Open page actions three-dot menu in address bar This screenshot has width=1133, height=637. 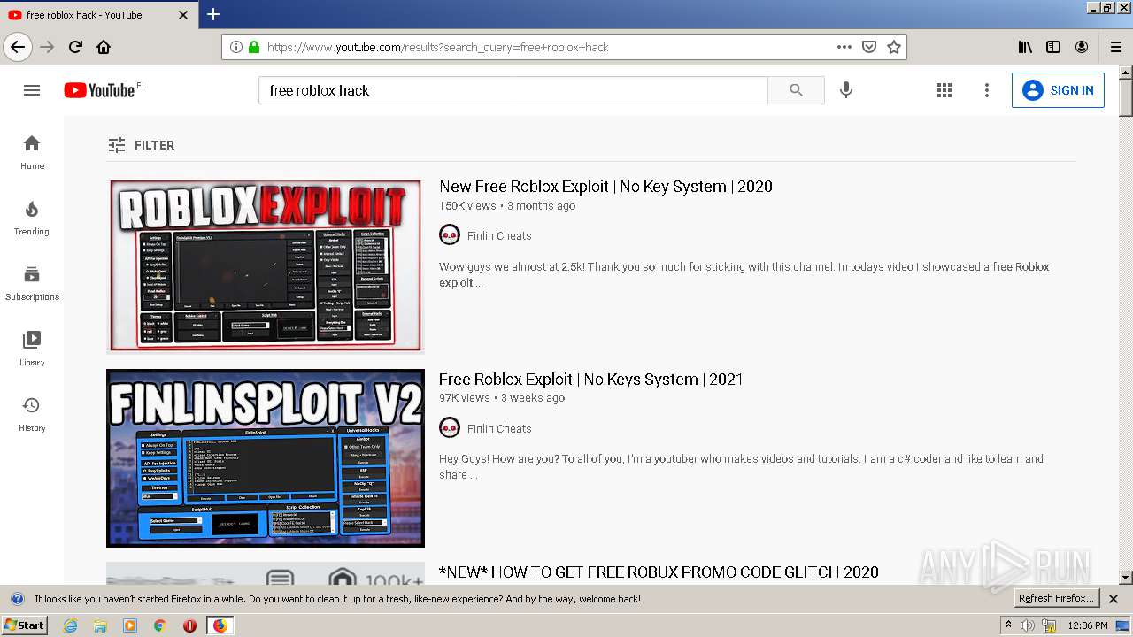[844, 47]
